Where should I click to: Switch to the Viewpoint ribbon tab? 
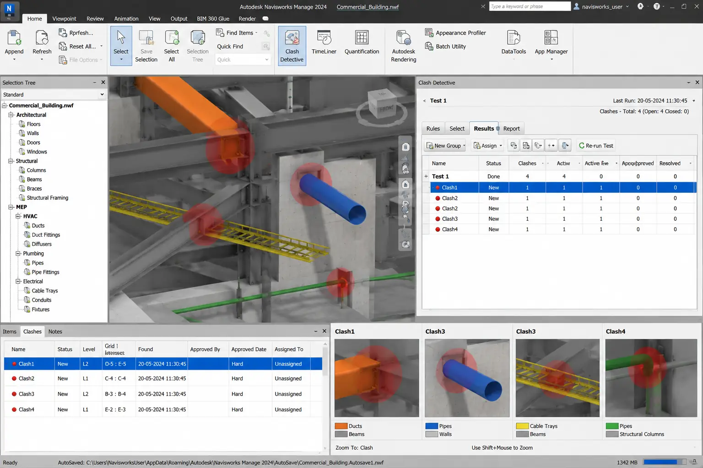64,19
